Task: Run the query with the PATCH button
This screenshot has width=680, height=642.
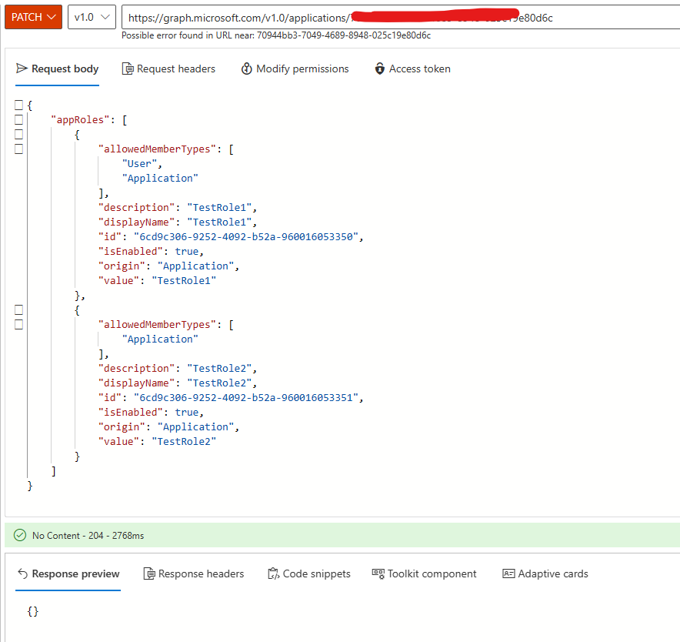Action: 27,15
